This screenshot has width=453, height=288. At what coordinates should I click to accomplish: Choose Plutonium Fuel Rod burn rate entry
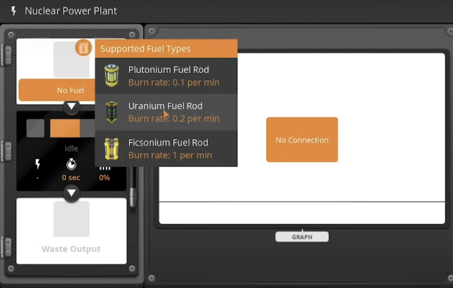pos(174,83)
